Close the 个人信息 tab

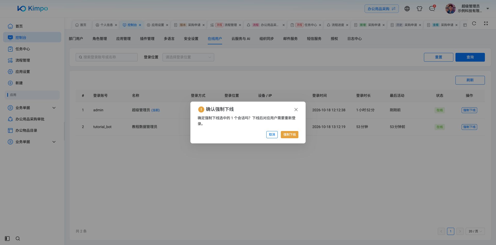pyautogui.click(x=116, y=25)
